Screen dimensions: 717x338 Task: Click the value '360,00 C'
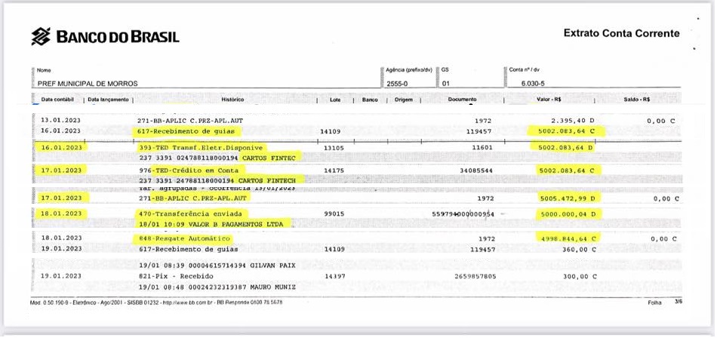coord(580,250)
